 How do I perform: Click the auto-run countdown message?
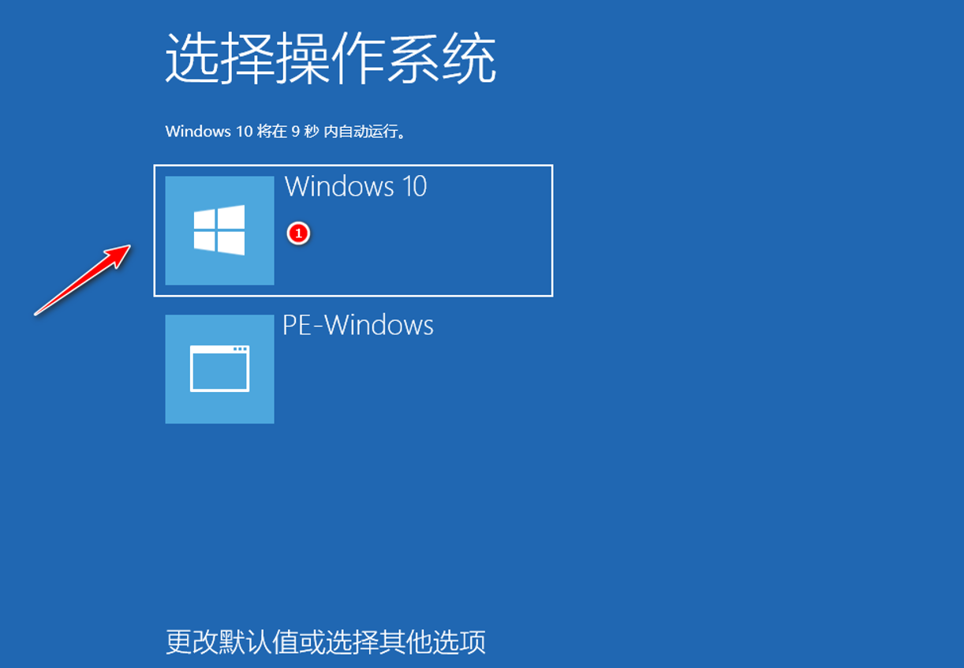pos(286,132)
